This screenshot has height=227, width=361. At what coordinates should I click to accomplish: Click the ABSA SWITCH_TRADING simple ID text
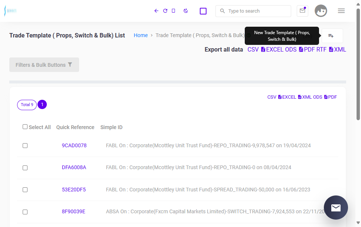click(215, 211)
